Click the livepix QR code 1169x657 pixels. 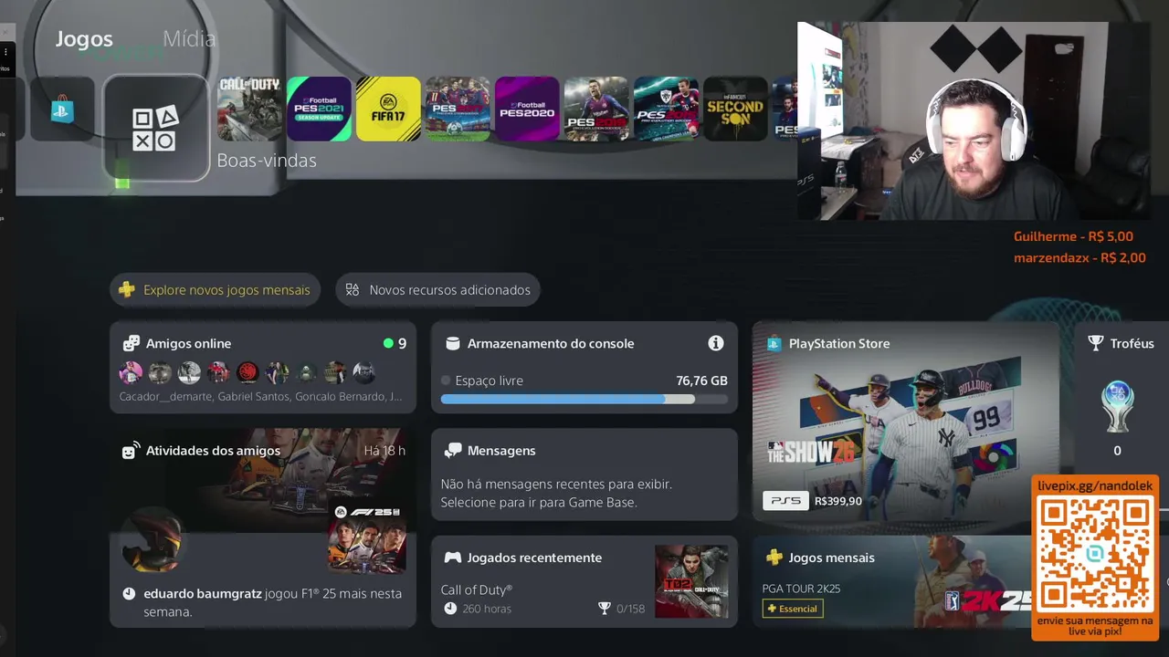(1095, 555)
